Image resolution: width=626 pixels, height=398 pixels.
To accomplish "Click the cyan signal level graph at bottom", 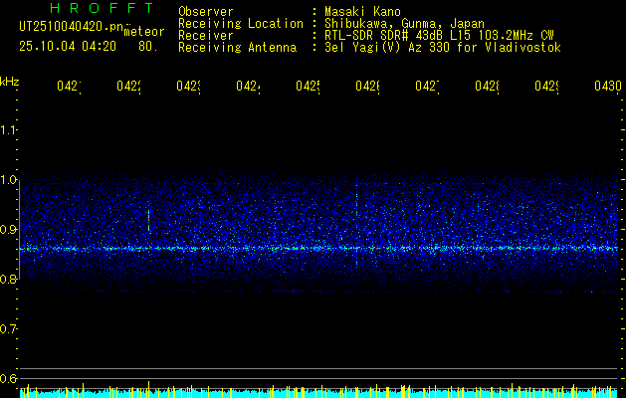I will [319, 392].
